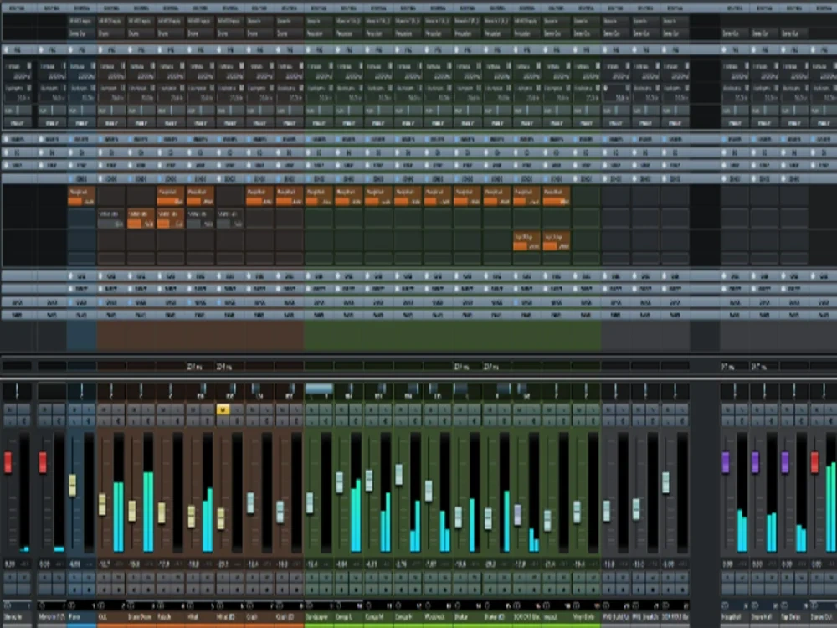Open output routing of first grey channel after green
This screenshot has height=628, width=837.
[615, 33]
